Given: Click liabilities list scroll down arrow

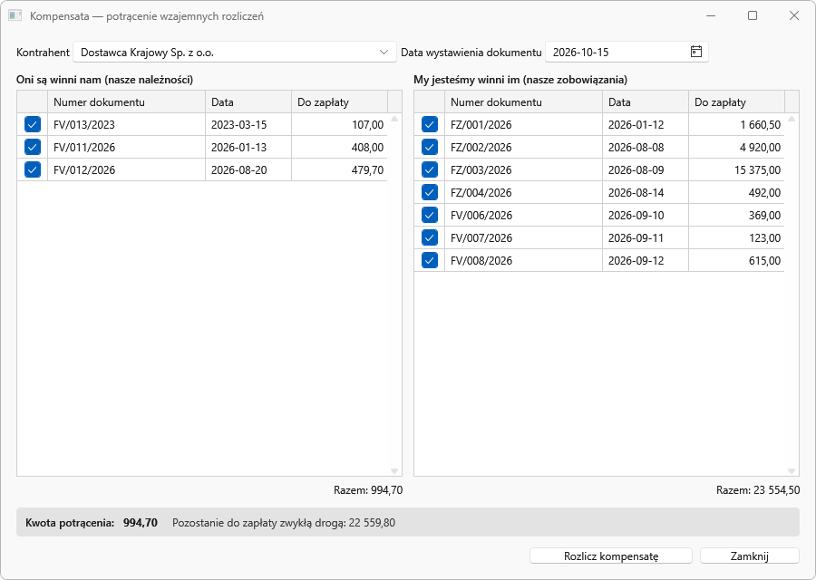Looking at the screenshot, I should pos(792,470).
